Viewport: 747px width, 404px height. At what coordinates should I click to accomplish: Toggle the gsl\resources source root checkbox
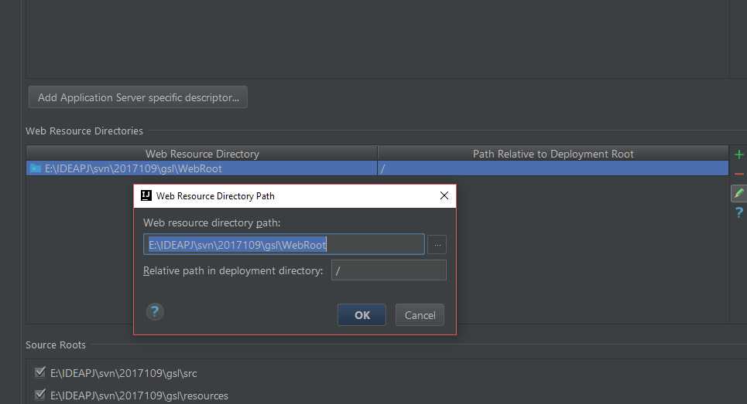click(40, 396)
